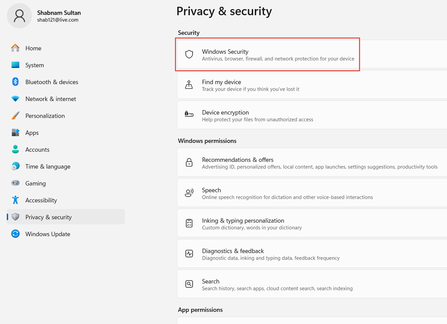Click the 'Security' section header

tap(189, 33)
